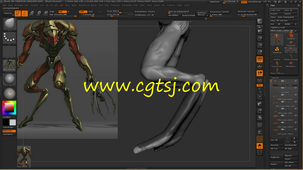
Task: Click the Actual size icon
Action: click(x=259, y=45)
